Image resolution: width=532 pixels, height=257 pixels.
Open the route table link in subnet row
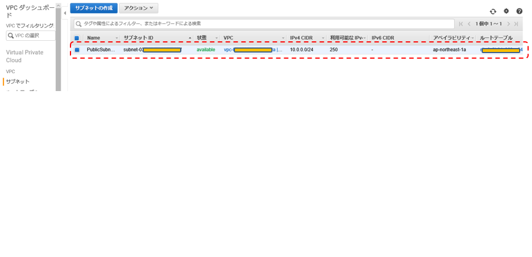(501, 50)
